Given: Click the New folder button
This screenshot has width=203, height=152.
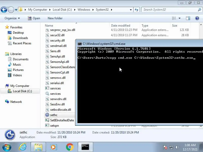Looking at the screenshot, I should pyautogui.click(x=55, y=18).
